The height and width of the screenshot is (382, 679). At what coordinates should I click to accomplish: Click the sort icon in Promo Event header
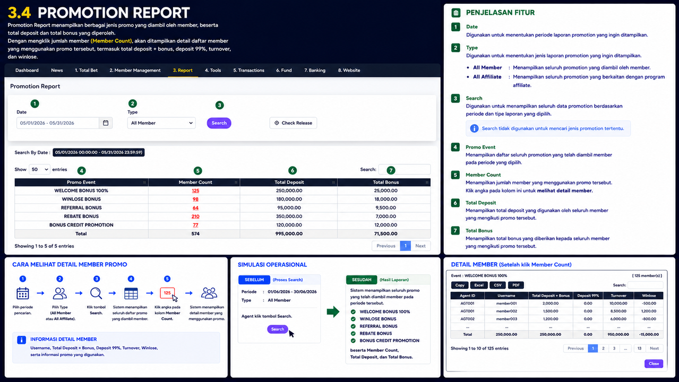click(x=144, y=183)
